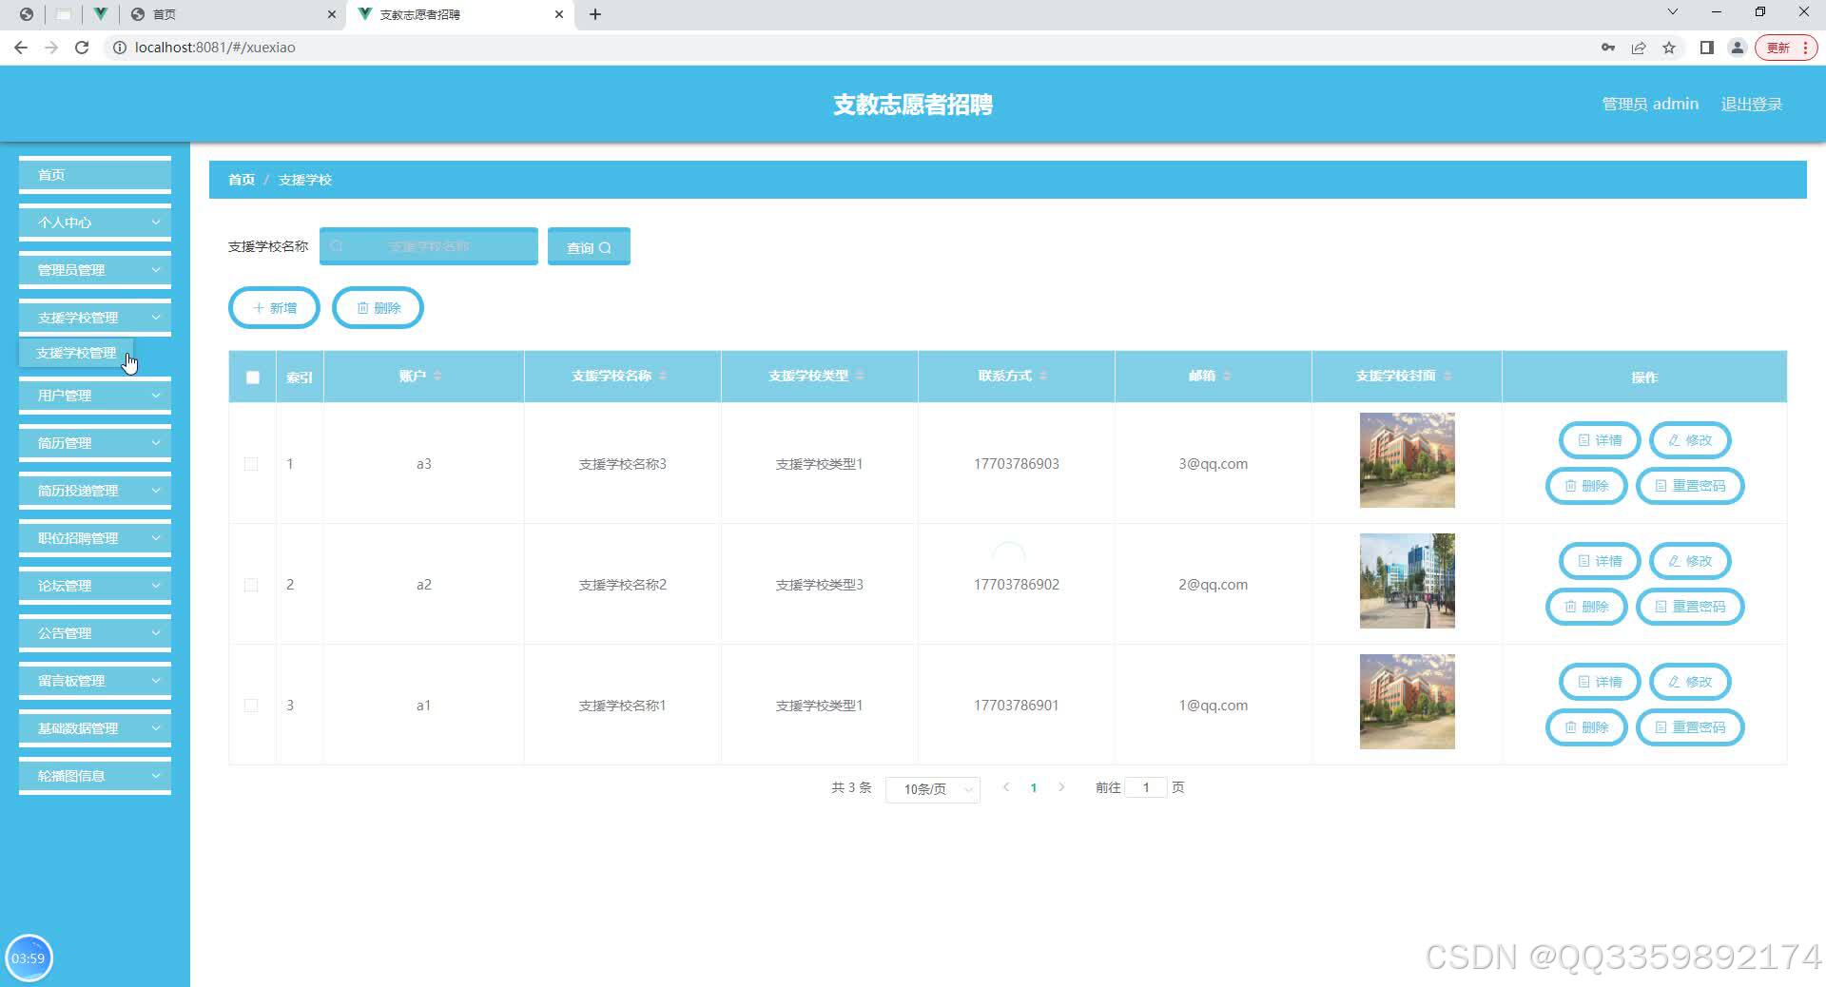The image size is (1826, 987).
Task: Open browser profile avatar icon
Action: tap(1737, 48)
